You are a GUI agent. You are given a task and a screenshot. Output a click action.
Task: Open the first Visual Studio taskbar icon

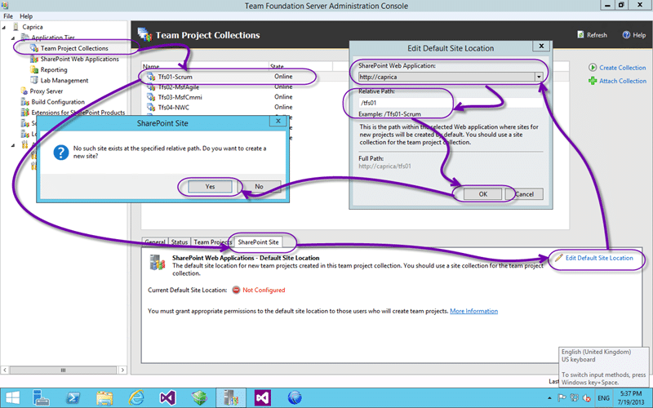click(167, 398)
